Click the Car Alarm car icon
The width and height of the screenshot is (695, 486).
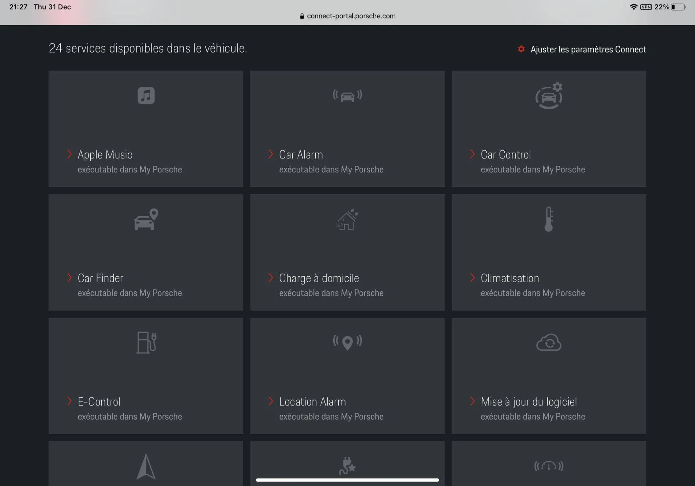click(x=347, y=96)
